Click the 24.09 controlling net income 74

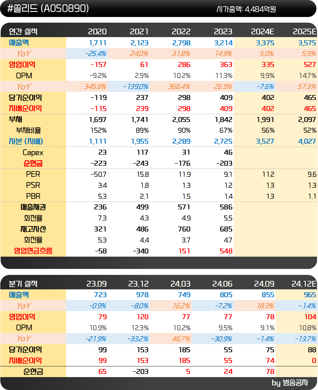coord(270,360)
